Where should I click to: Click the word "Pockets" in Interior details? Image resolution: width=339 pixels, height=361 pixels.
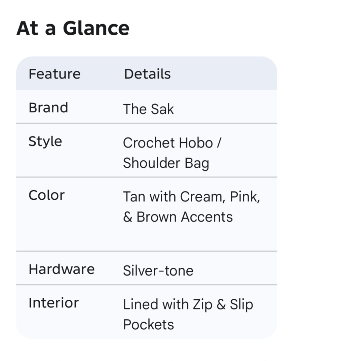148,325
